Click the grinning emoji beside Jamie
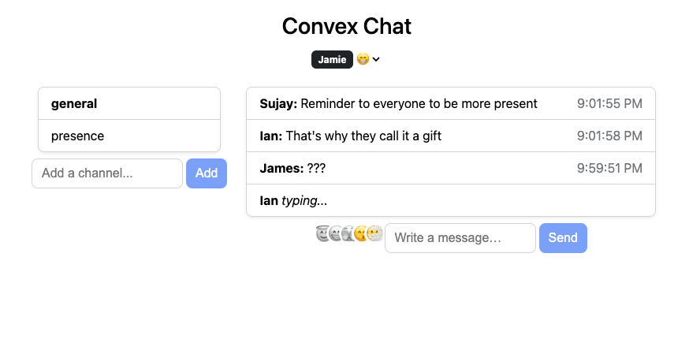This screenshot has width=689, height=339. pos(363,59)
